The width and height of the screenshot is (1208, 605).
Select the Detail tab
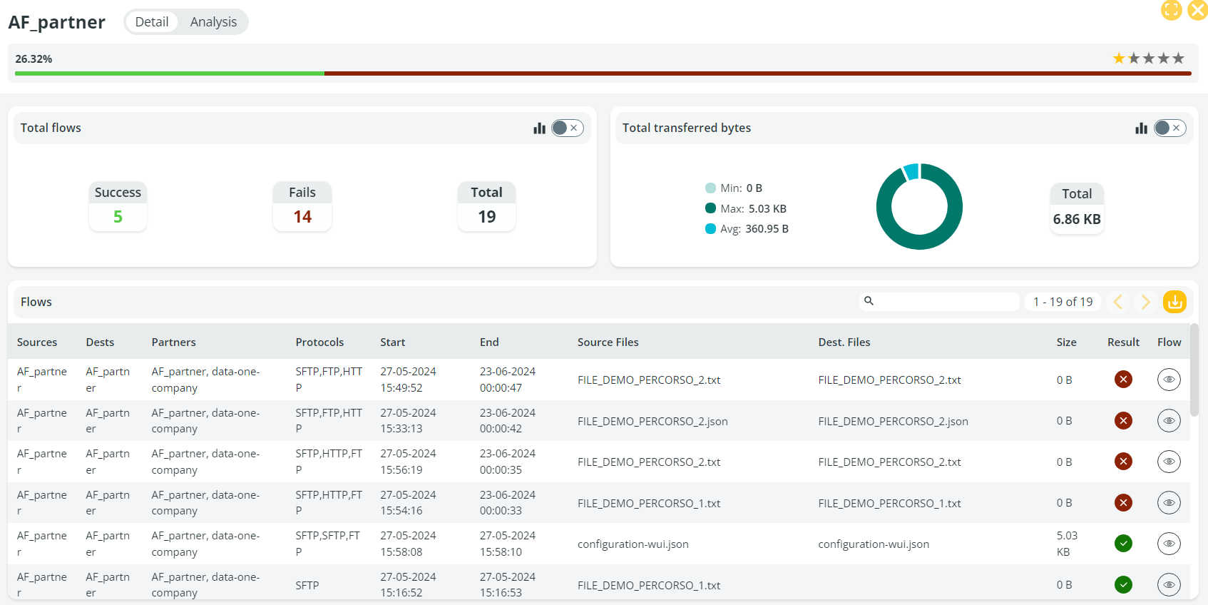point(152,22)
